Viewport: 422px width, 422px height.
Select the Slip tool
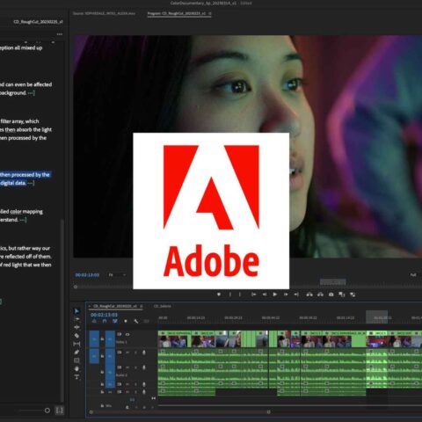(x=76, y=344)
